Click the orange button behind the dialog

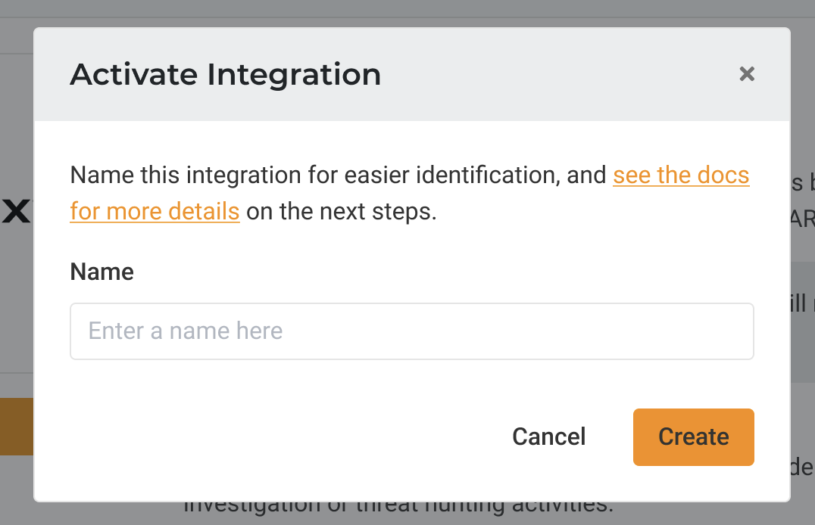pyautogui.click(x=16, y=426)
